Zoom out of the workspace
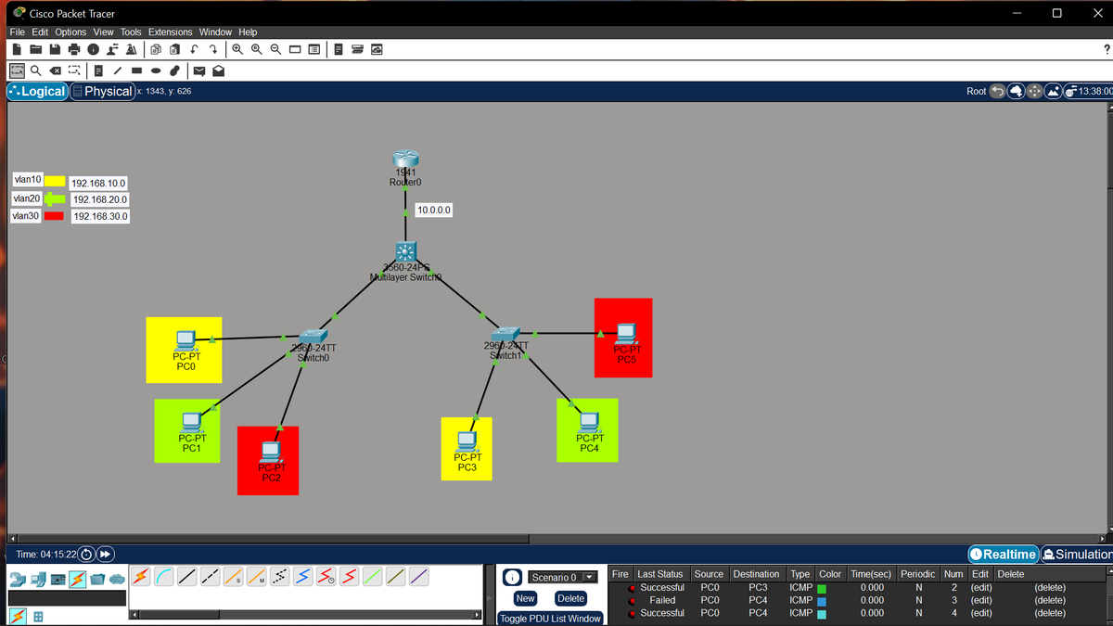This screenshot has width=1113, height=626. pos(275,49)
